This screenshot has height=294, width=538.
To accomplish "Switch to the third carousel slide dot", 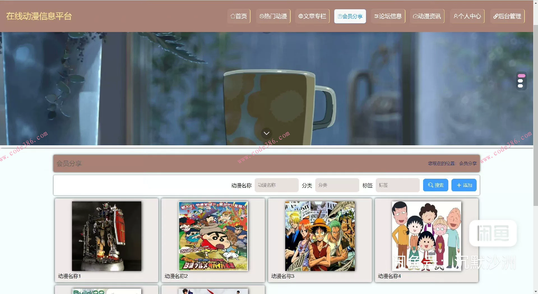I will pos(521,86).
